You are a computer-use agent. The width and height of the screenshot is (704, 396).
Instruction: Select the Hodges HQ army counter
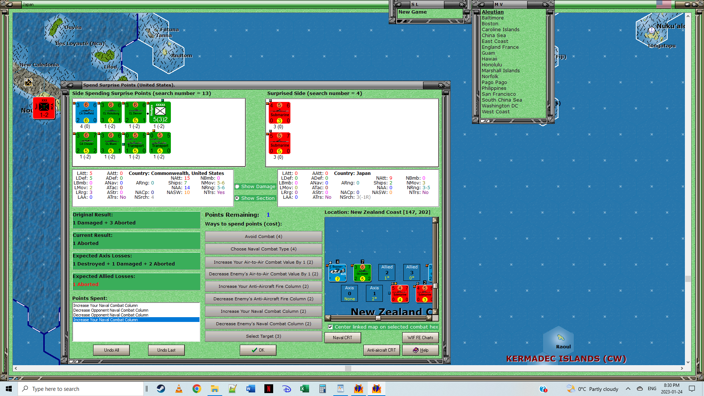pyautogui.click(x=160, y=113)
